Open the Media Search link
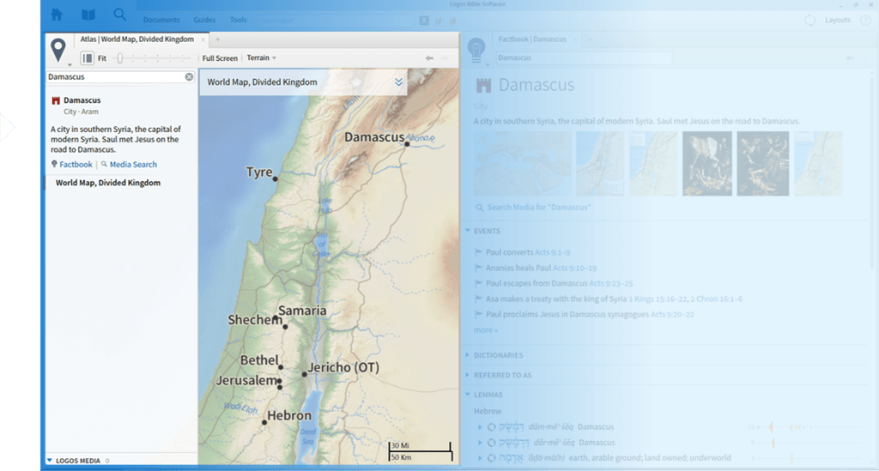 coord(133,164)
